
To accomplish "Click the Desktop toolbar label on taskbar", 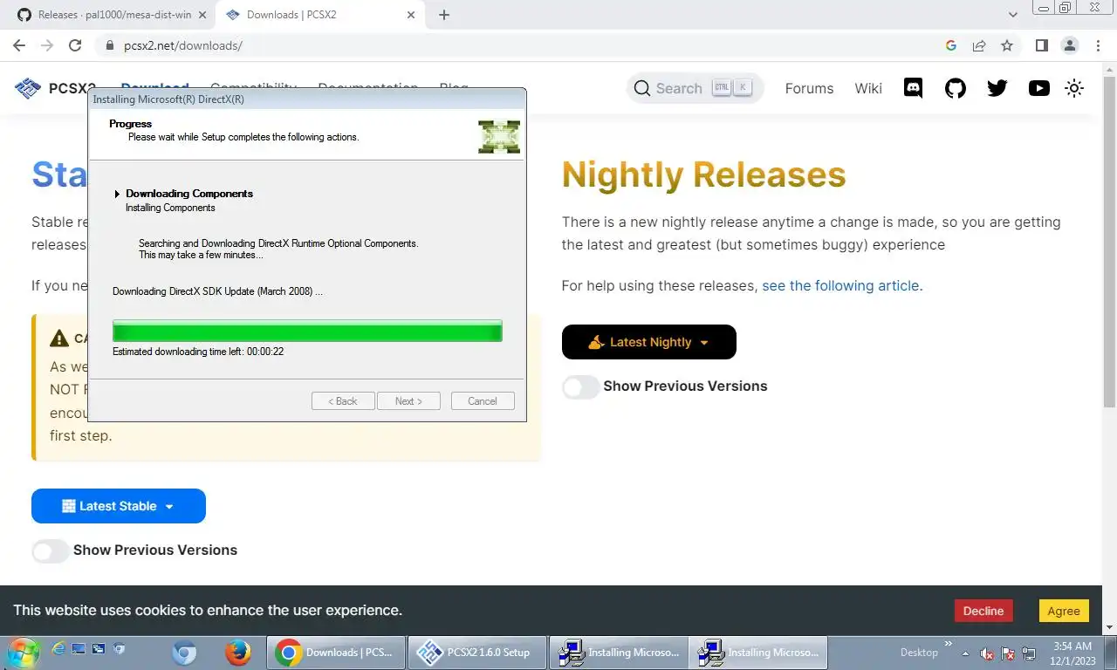I will [x=919, y=653].
